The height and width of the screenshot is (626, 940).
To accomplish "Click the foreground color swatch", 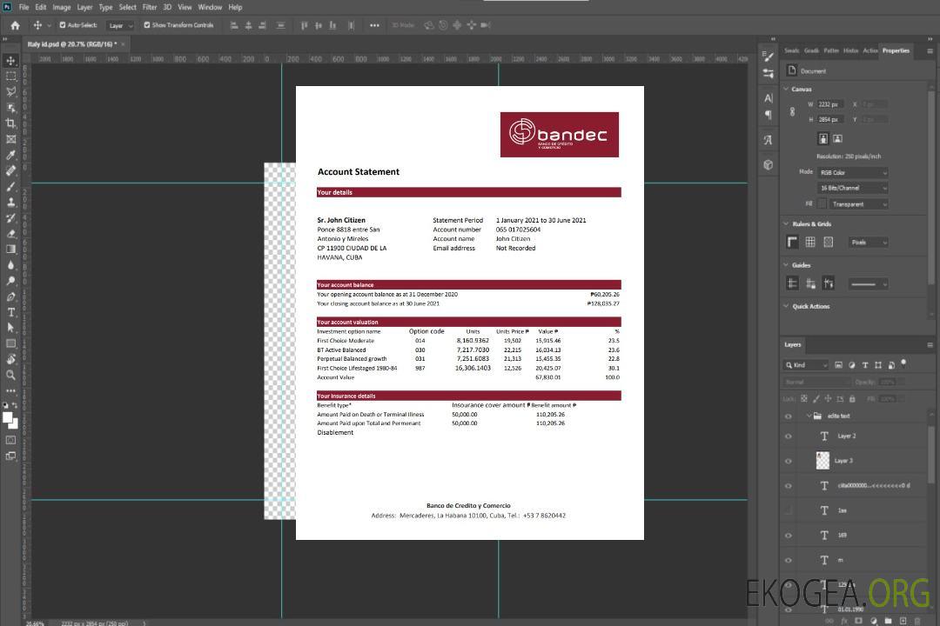I will click(x=8, y=418).
